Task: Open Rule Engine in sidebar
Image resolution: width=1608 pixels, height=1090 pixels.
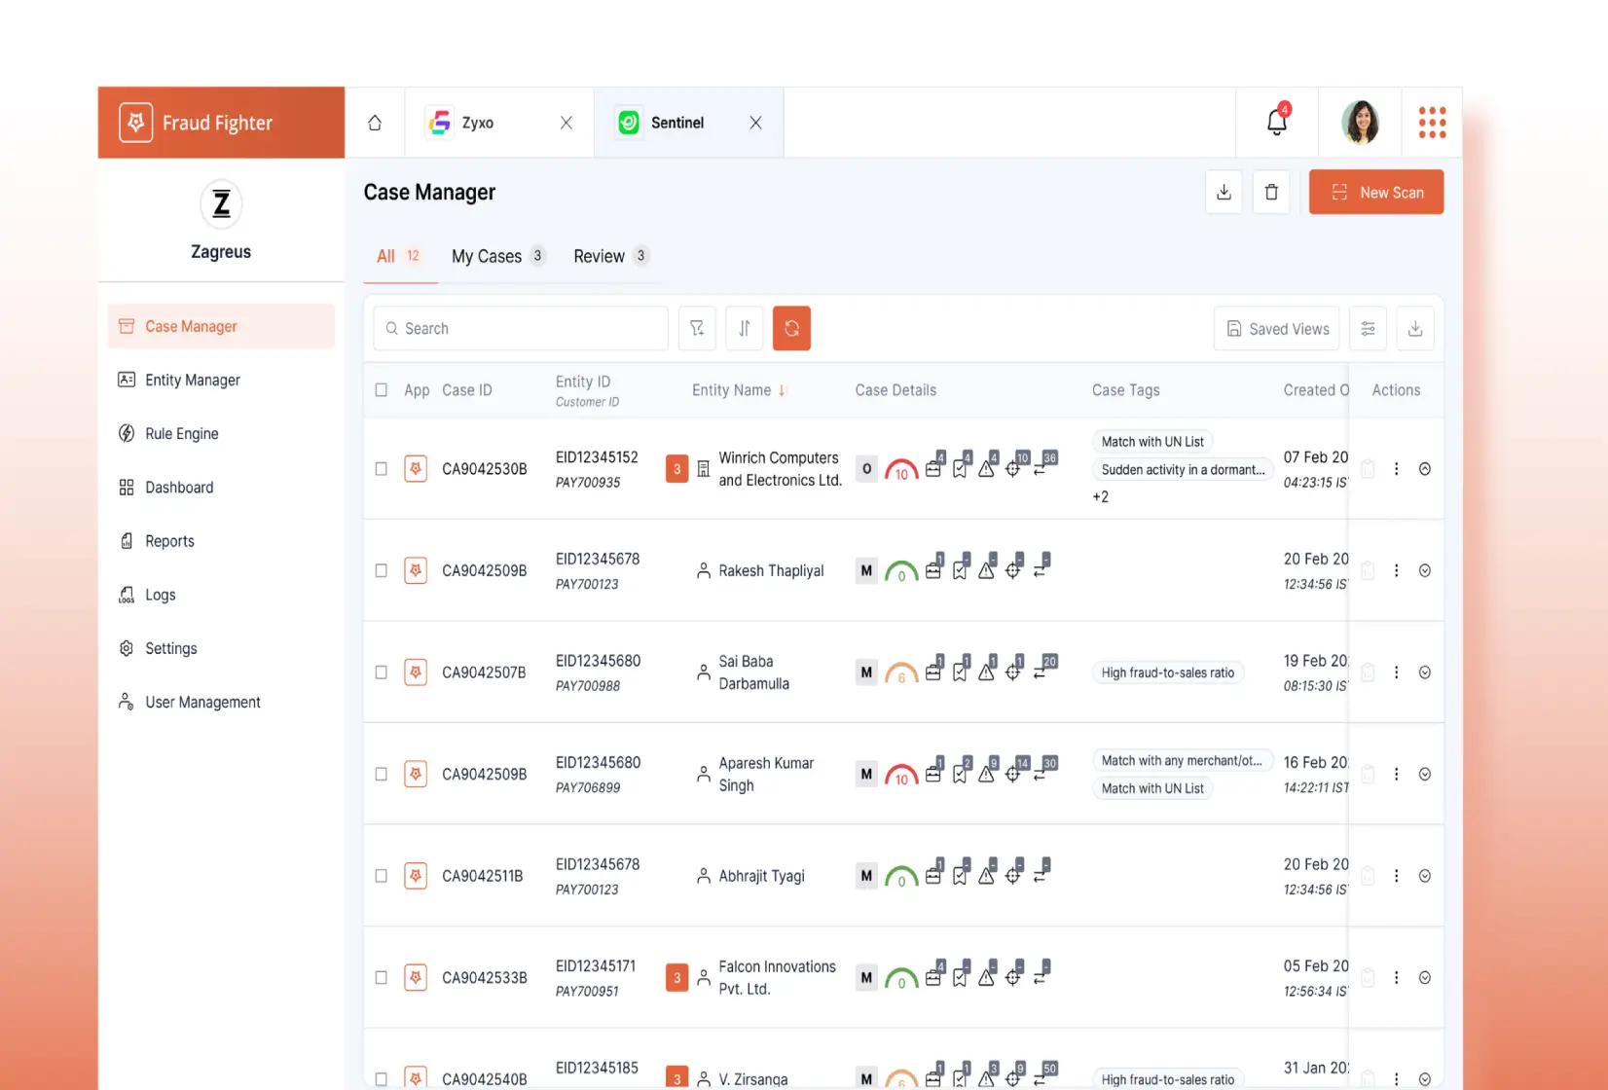Action: pyautogui.click(x=221, y=433)
